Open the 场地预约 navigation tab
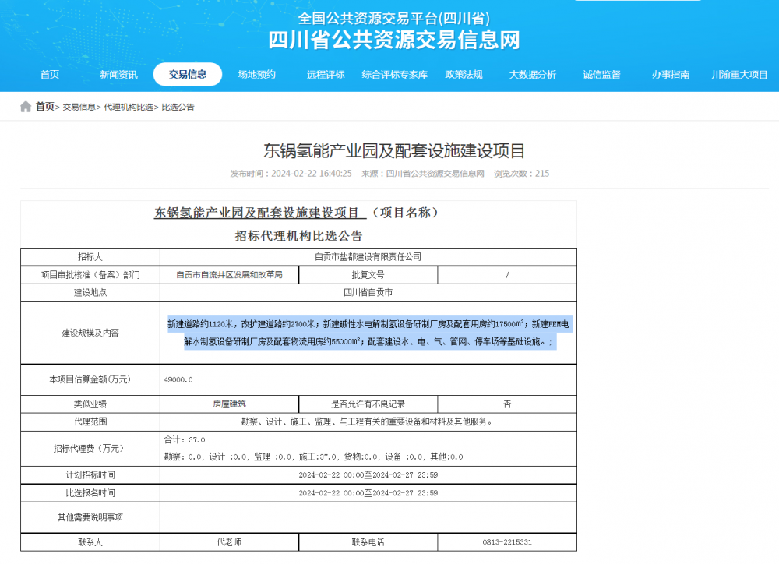The width and height of the screenshot is (779, 564). (x=257, y=75)
